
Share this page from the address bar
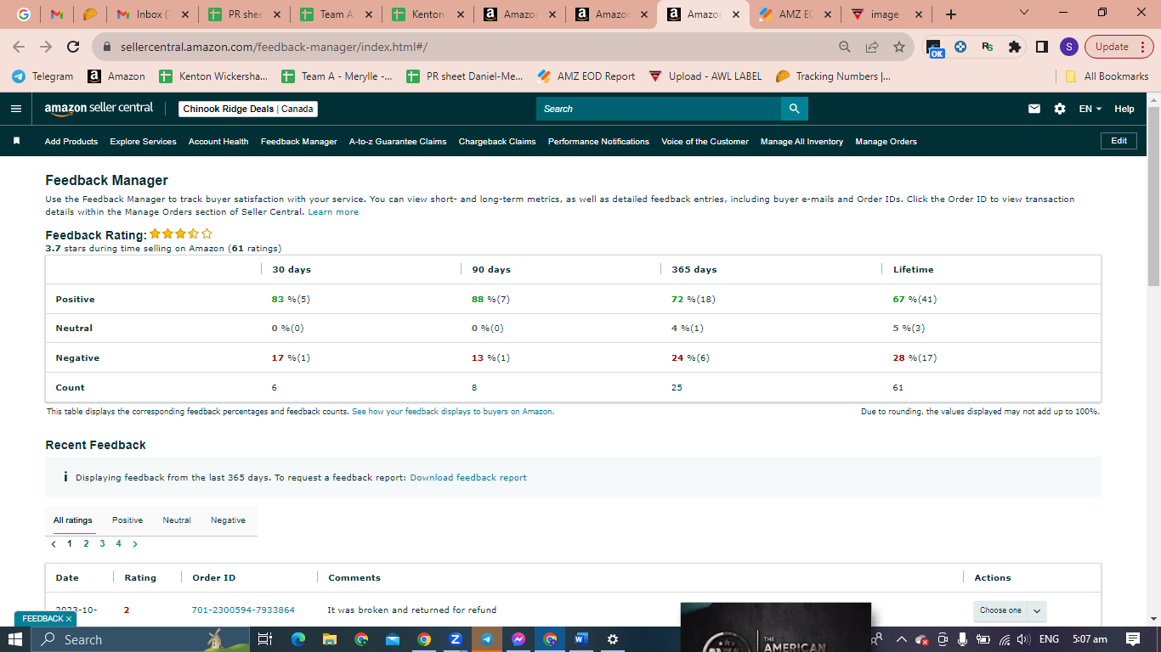(x=872, y=47)
